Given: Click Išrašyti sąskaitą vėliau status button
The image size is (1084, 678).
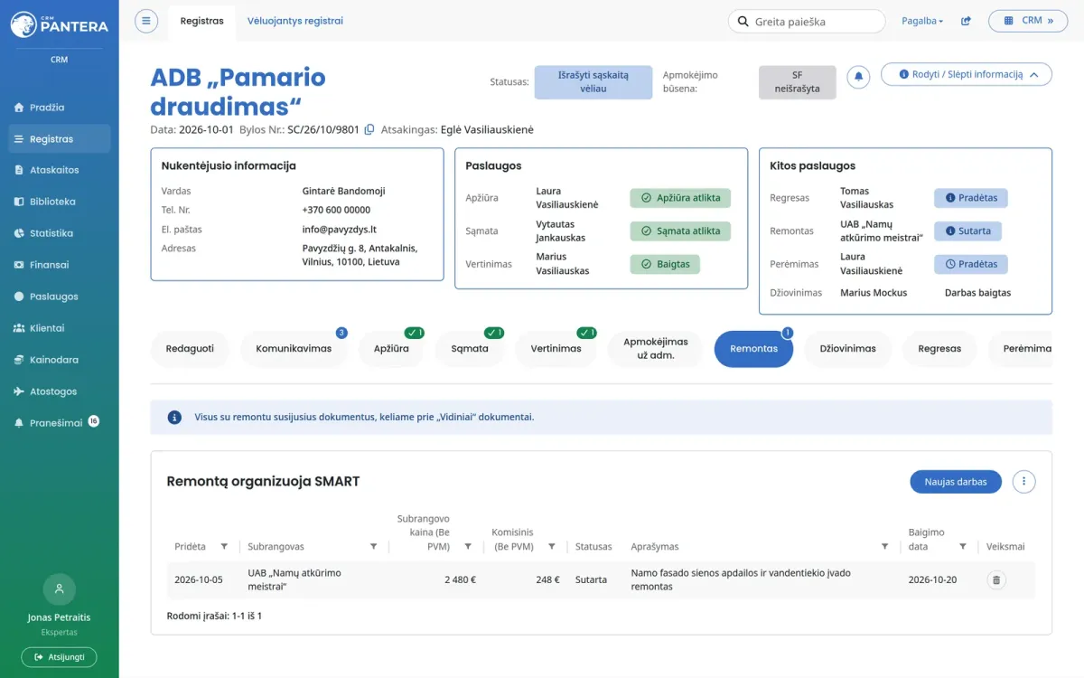Looking at the screenshot, I should [593, 82].
